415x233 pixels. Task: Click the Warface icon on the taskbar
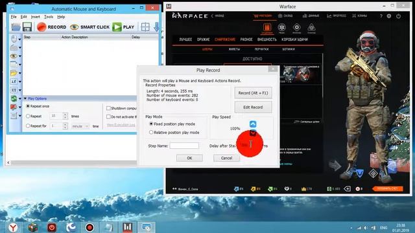pyautogui.click(x=127, y=227)
